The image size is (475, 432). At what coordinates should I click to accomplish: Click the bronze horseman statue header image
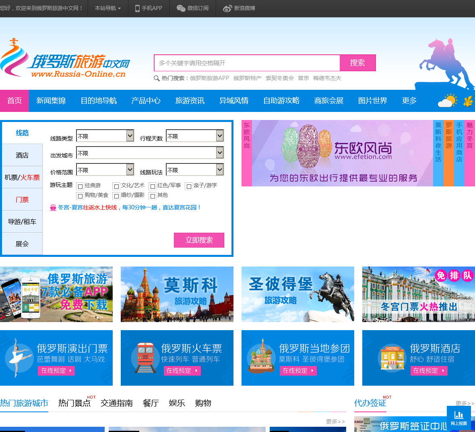(x=444, y=64)
